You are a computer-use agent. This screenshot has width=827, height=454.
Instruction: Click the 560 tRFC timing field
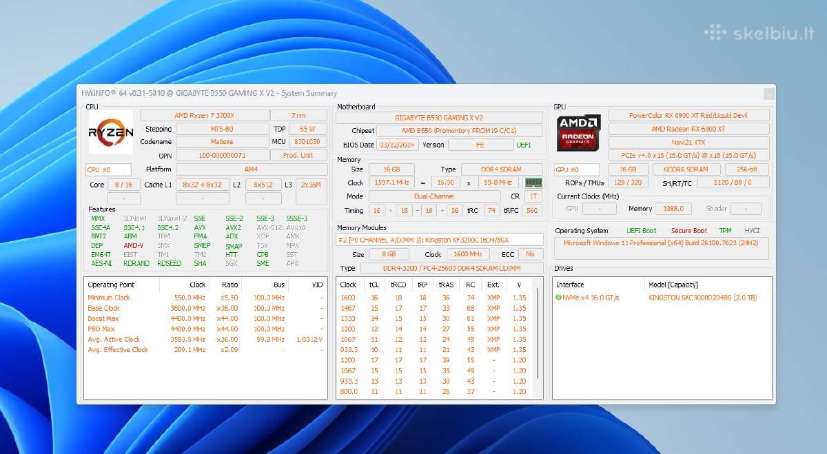[x=532, y=211]
